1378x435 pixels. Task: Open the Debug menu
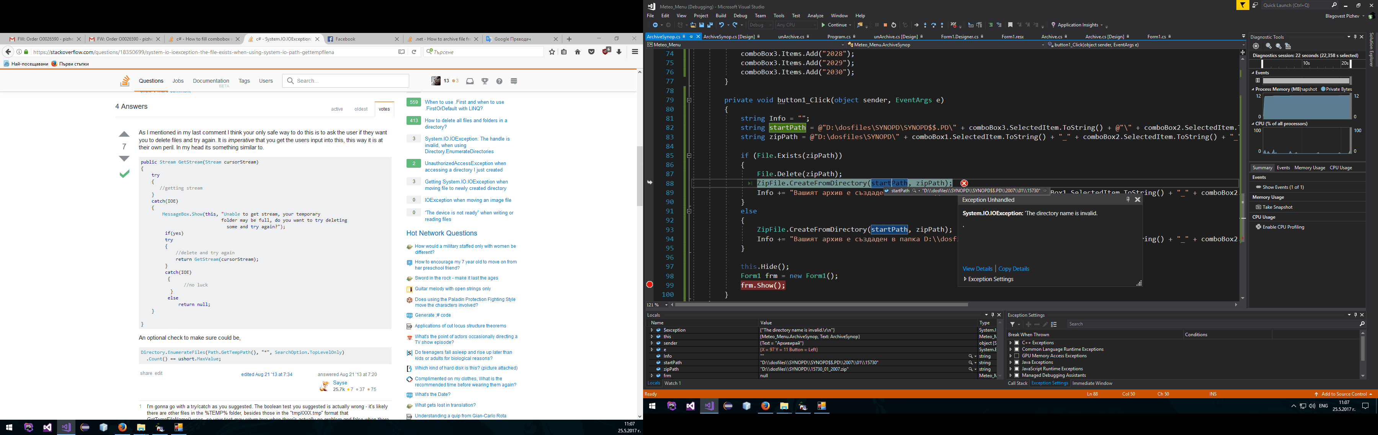[x=740, y=16]
